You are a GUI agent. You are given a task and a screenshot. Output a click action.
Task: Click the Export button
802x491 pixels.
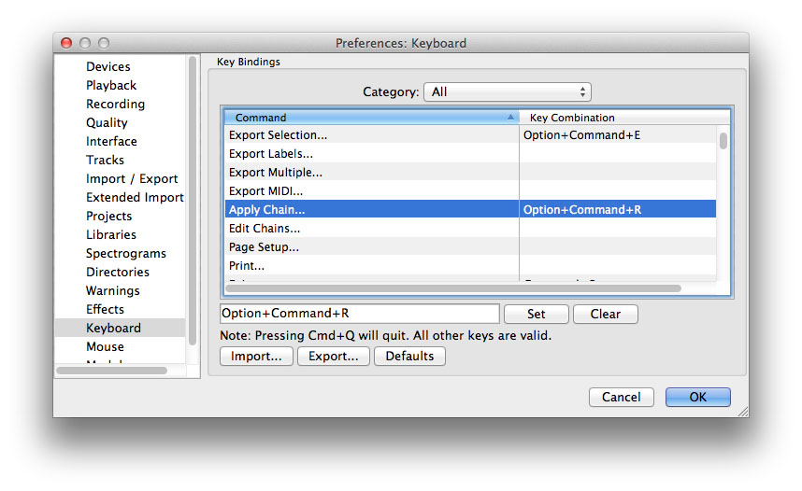(333, 356)
